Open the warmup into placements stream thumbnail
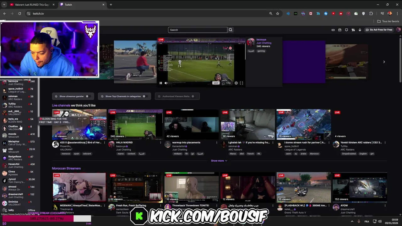Viewport: 402px width, 226px height. tap(191, 124)
